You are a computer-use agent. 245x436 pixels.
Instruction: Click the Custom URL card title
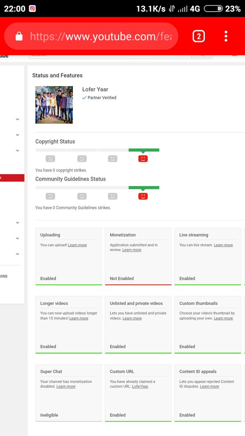(122, 372)
